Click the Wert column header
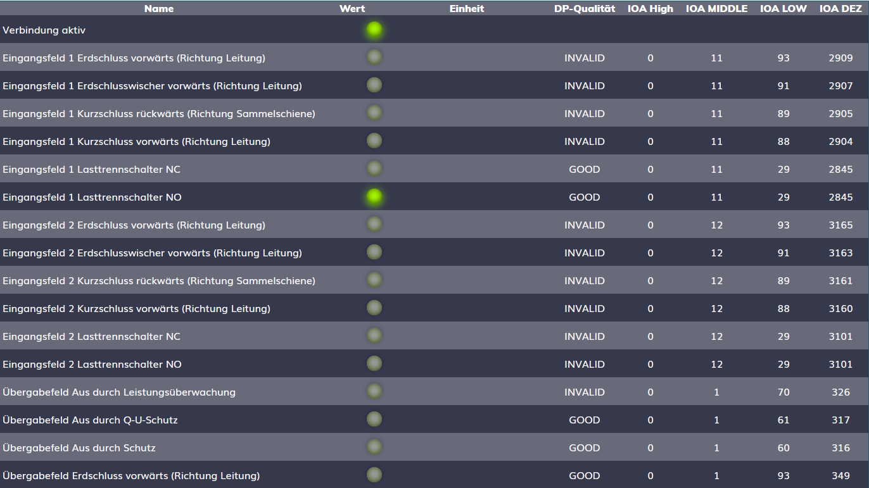The width and height of the screenshot is (869, 488). [x=352, y=8]
